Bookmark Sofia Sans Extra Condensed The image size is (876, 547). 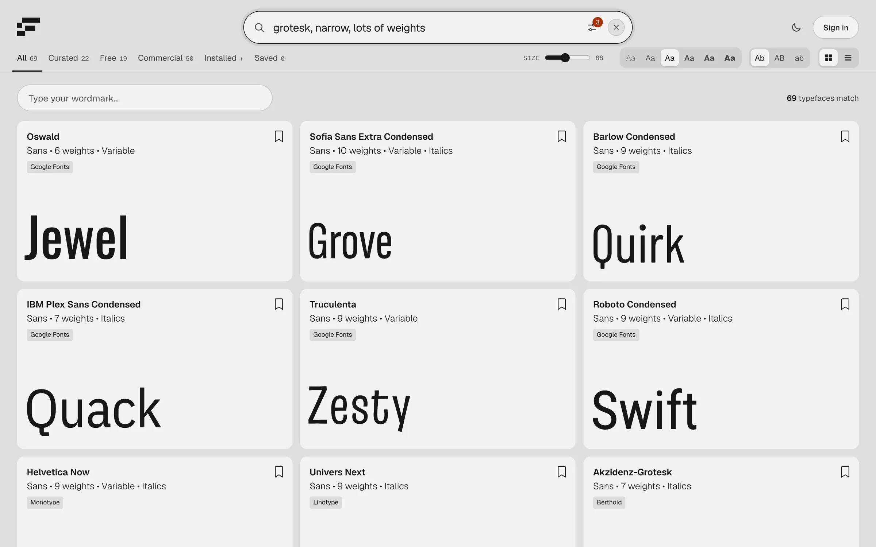pyautogui.click(x=562, y=136)
